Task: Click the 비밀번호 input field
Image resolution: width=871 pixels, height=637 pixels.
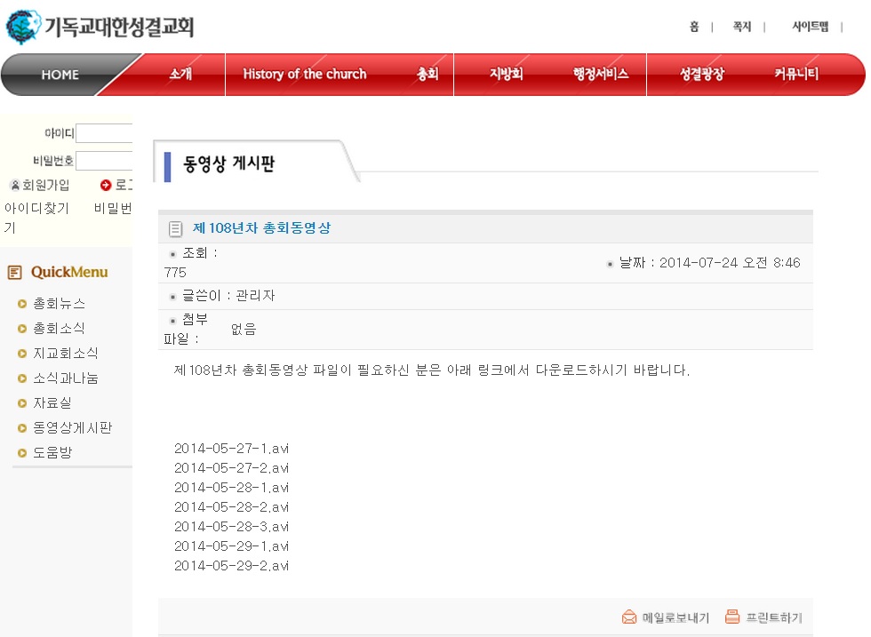Action: coord(104,161)
